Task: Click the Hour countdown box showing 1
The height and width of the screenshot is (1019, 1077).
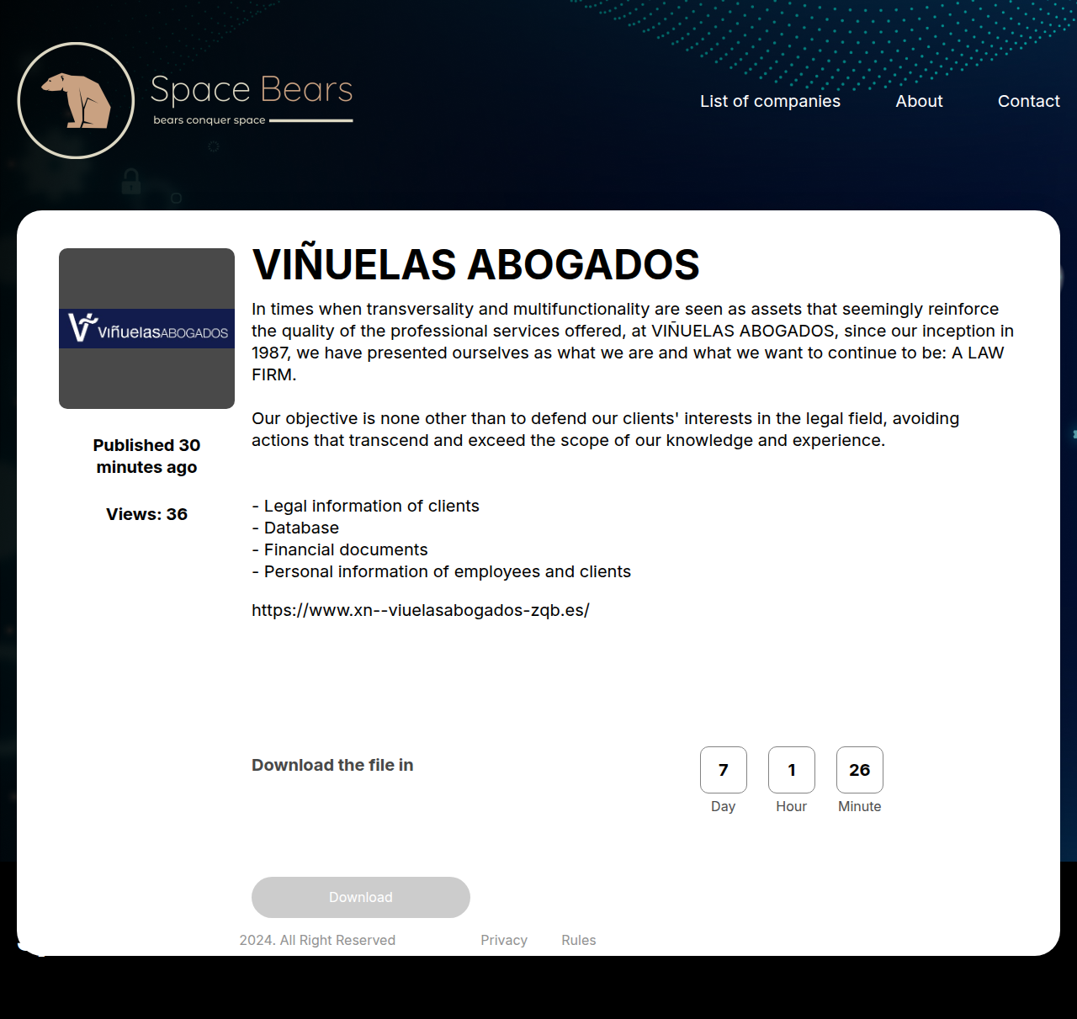Action: coord(792,770)
